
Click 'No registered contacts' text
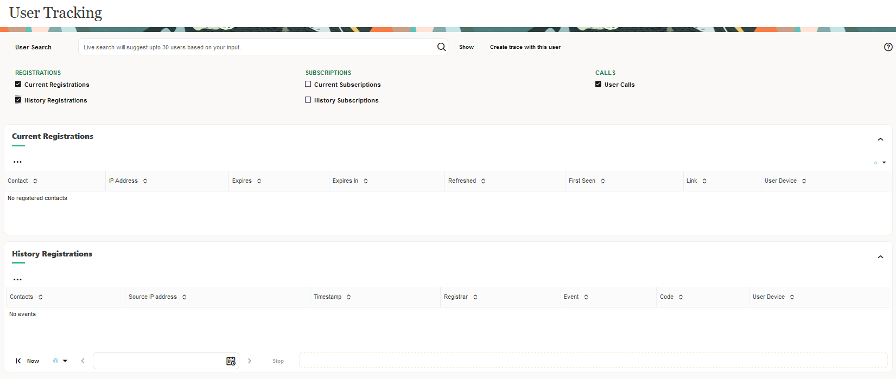(37, 198)
